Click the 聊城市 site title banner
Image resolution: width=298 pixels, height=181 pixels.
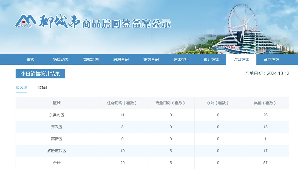coord(105,22)
